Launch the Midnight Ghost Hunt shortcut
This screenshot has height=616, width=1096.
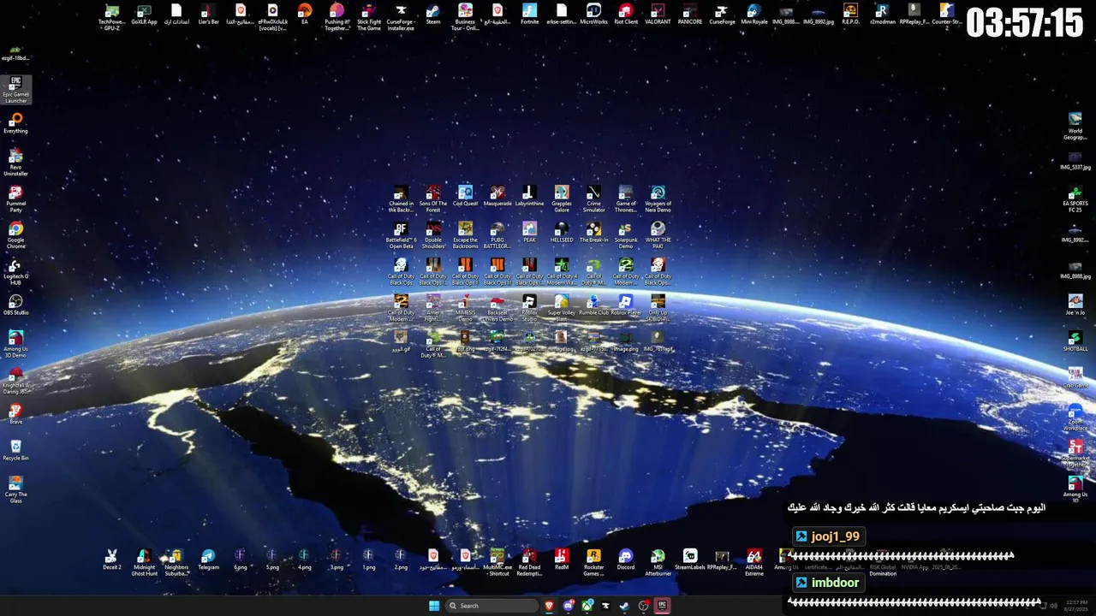pyautogui.click(x=144, y=562)
